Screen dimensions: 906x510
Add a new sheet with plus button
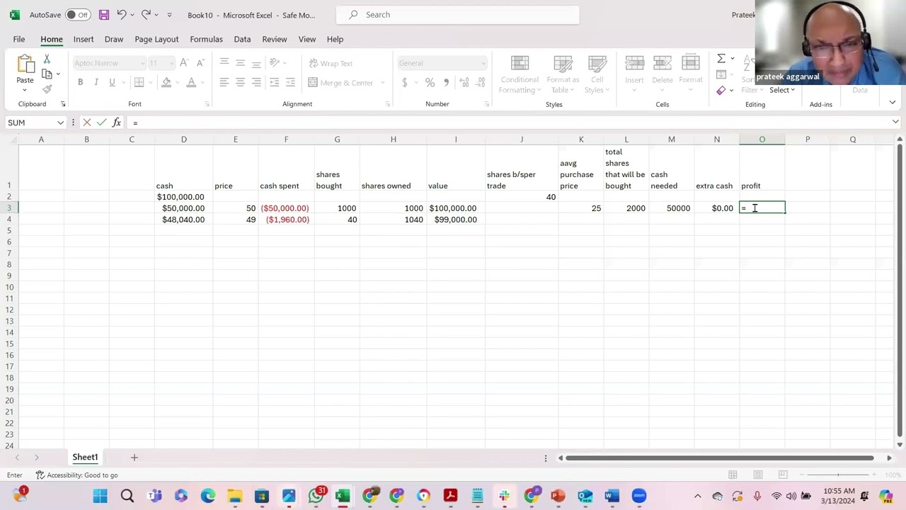point(134,458)
